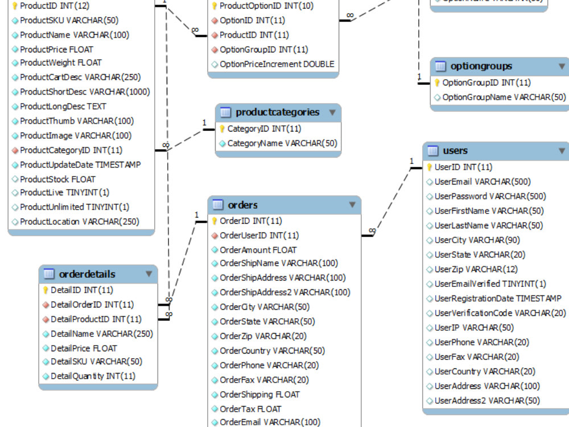Select OrderCity VARCHAR(50) column
Viewport: 569px width, 427px height.
[265, 307]
